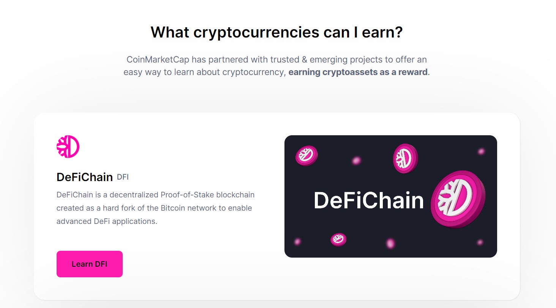This screenshot has height=308, width=556.
Task: Click the glowing dot at banner's top-right corner
Action: tap(481, 152)
